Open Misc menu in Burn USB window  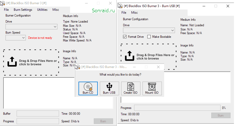tap(134, 13)
